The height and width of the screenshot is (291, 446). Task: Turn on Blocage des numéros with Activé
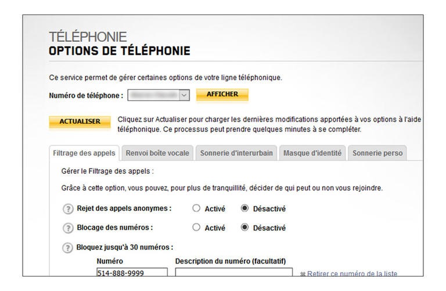pyautogui.click(x=196, y=228)
